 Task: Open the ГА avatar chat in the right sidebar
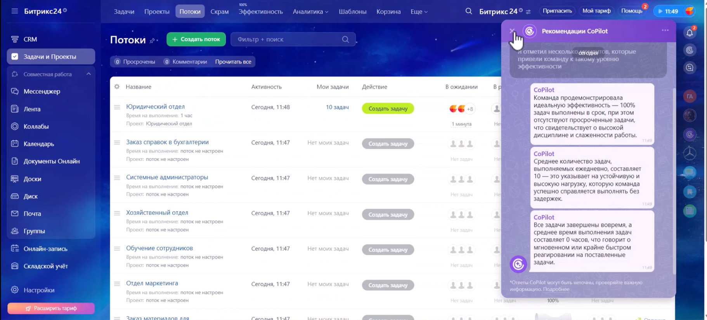tap(690, 96)
